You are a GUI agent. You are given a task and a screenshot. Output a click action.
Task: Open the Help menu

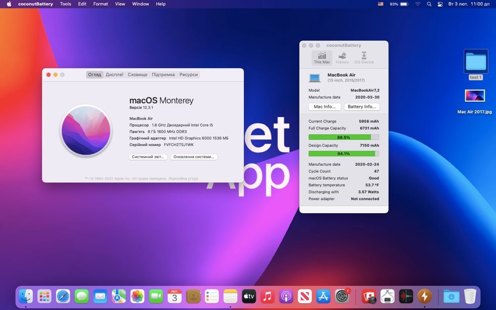(161, 4)
